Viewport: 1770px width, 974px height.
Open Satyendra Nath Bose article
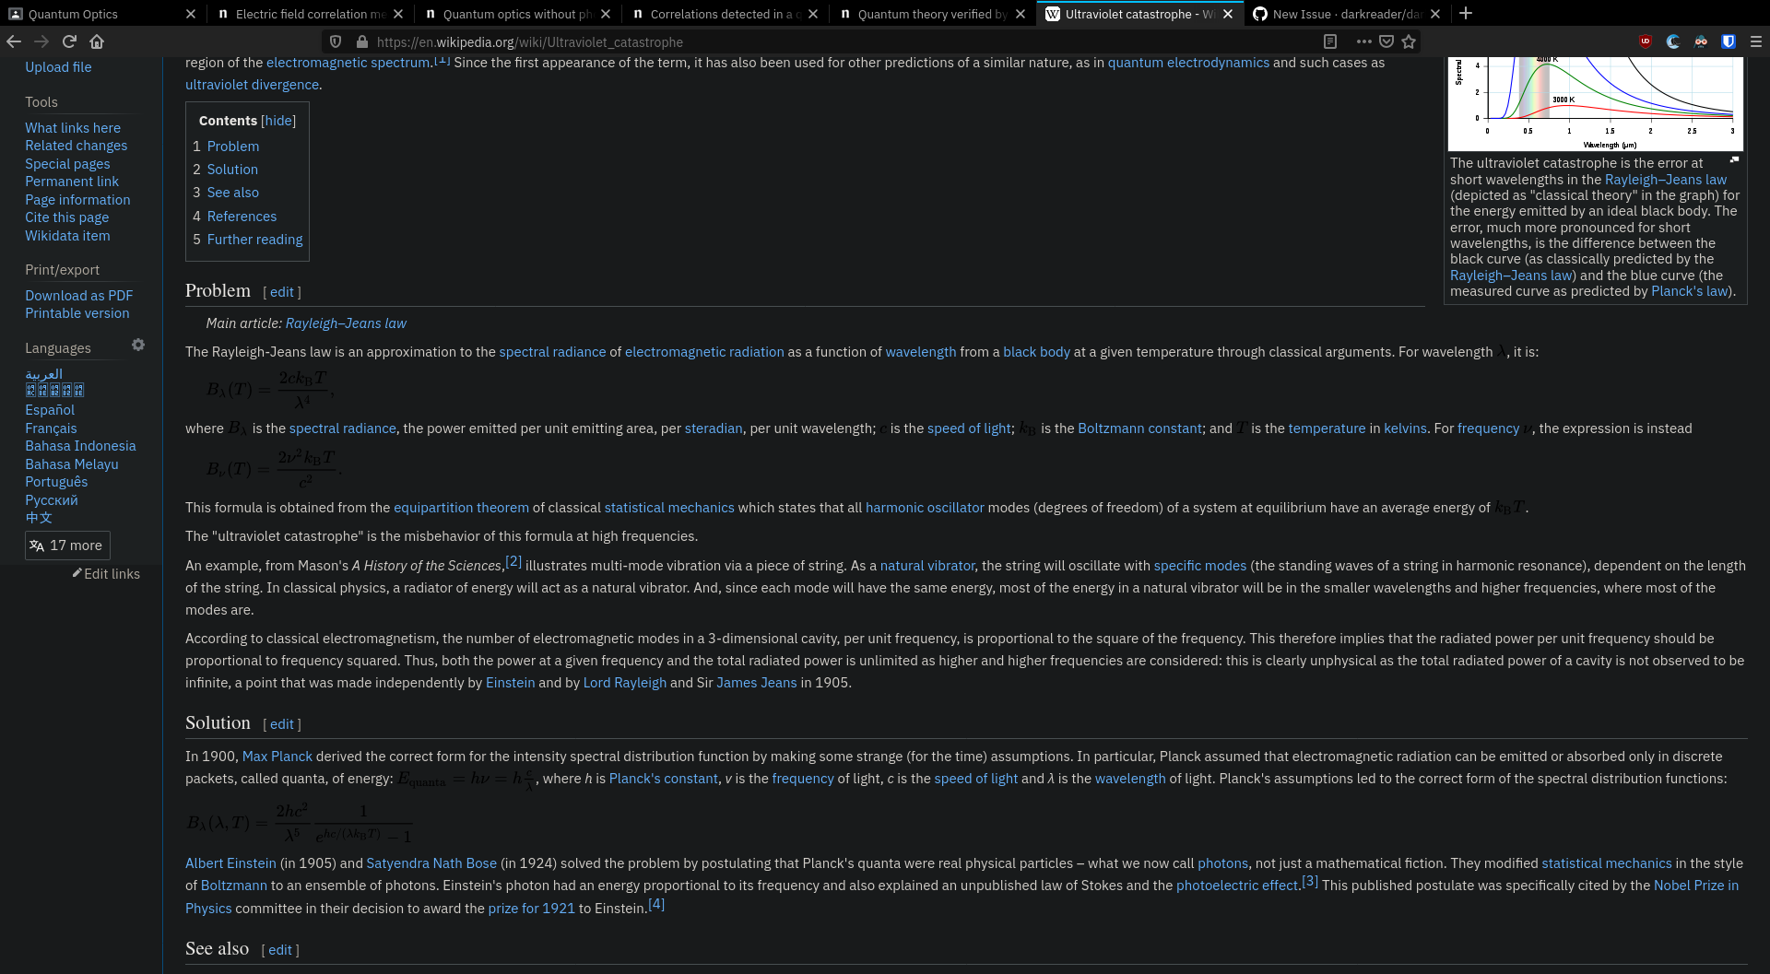[x=431, y=863]
